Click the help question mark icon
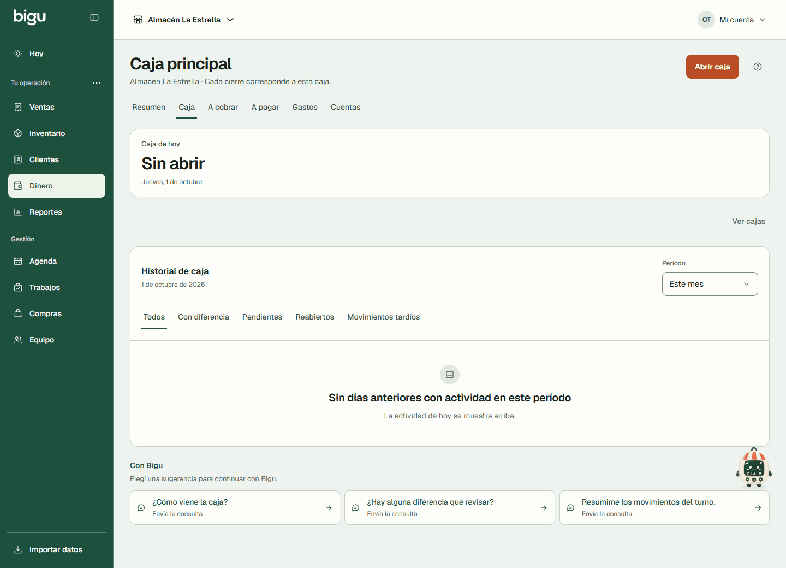 click(x=758, y=67)
